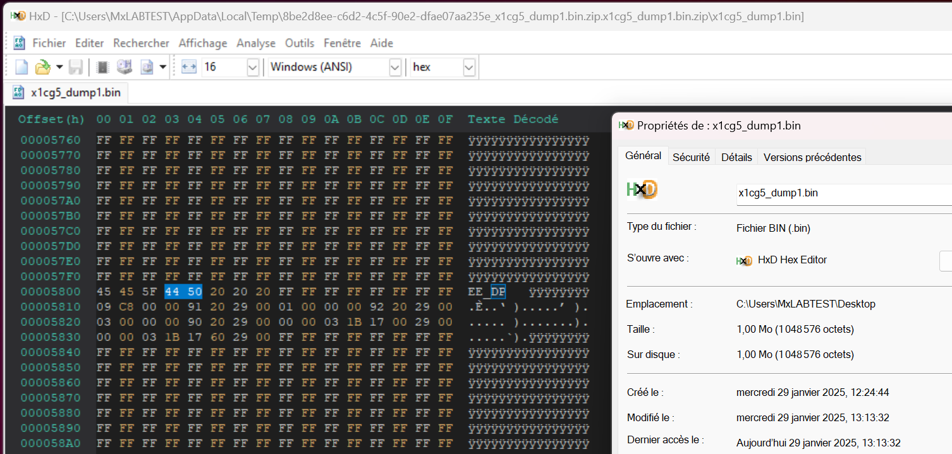The width and height of the screenshot is (952, 454).
Task: Click offset label 00005760
Action: coord(51,140)
